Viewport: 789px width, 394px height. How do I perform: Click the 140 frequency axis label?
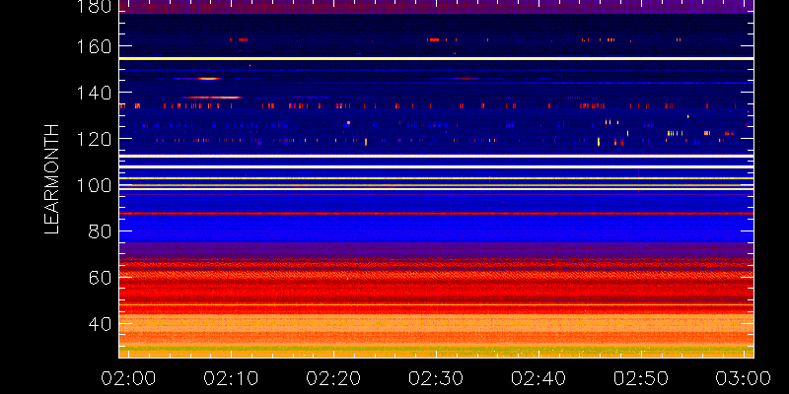pyautogui.click(x=93, y=93)
